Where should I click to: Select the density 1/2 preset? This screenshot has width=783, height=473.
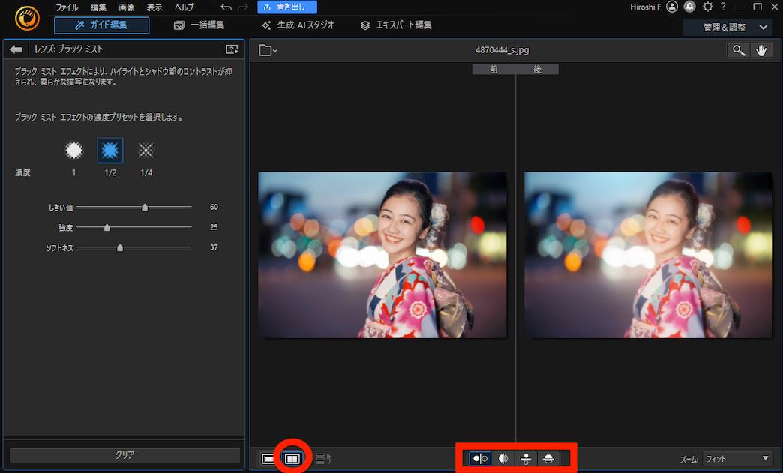click(x=109, y=150)
